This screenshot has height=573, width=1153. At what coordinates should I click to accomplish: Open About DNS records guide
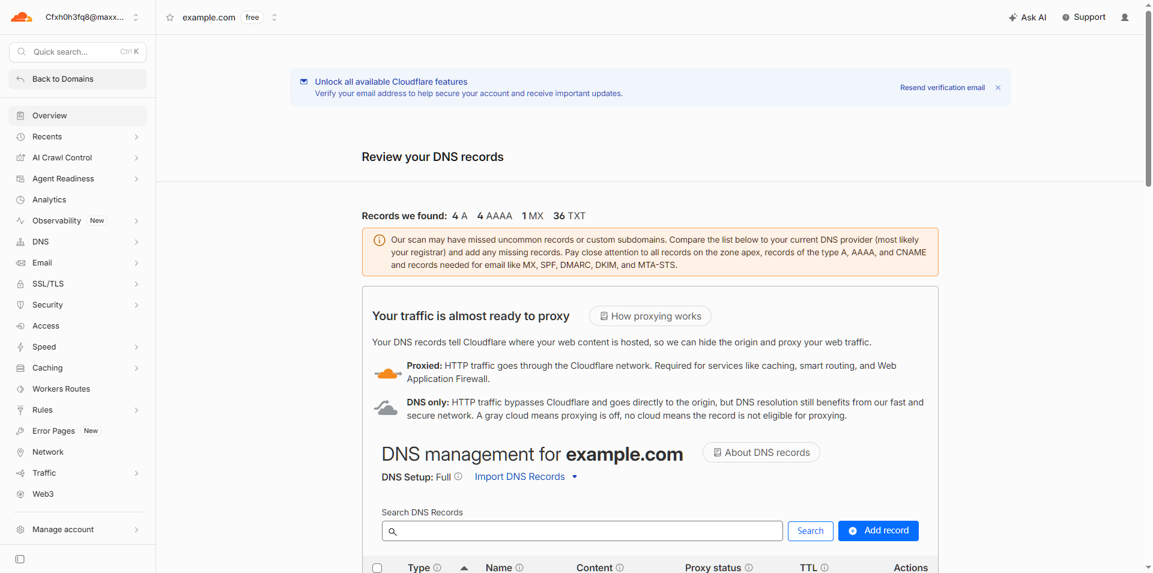(x=761, y=452)
